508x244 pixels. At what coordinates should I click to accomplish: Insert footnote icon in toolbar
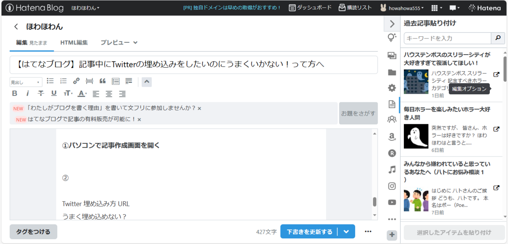coord(129,81)
